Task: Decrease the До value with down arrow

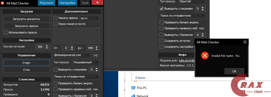Action: [97, 49]
